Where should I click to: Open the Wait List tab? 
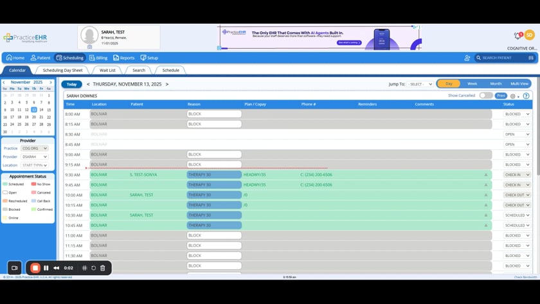coord(107,70)
